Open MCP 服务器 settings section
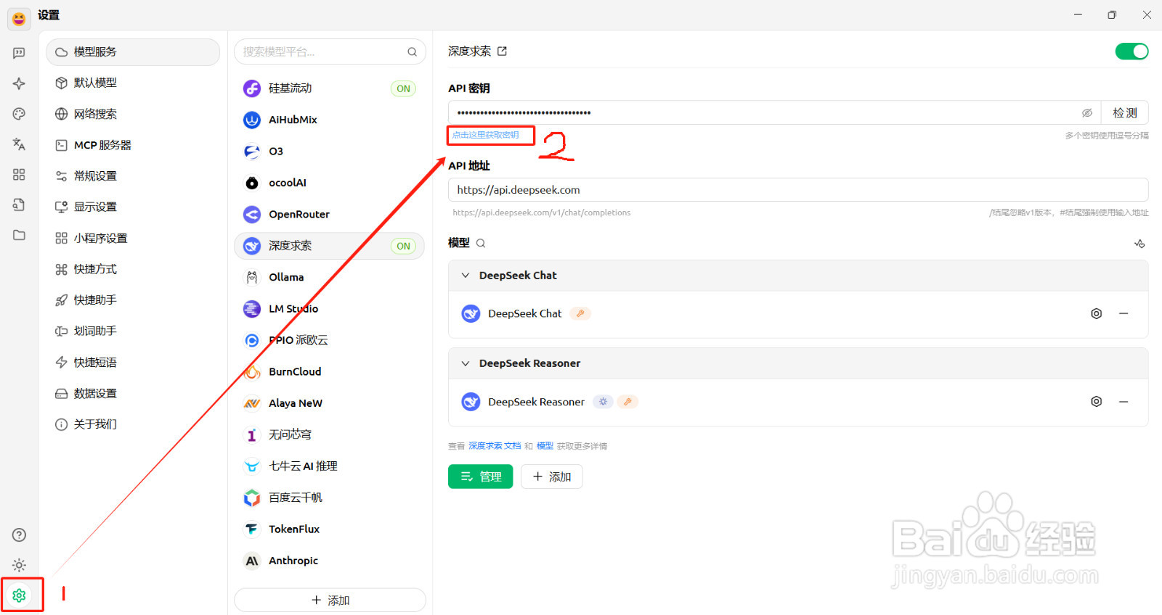Image resolution: width=1162 pixels, height=615 pixels. tap(133, 145)
